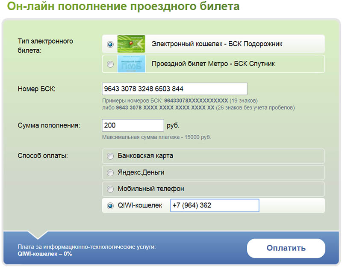Click the QIWI-кошелек – 0% fee text
Screen dimensions: 342x267
point(45,254)
